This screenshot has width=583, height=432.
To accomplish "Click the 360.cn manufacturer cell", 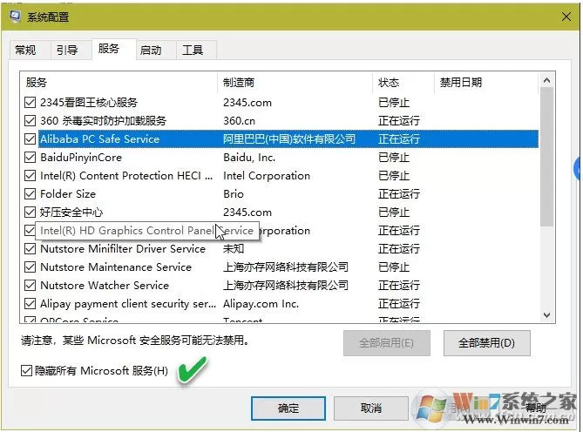I will pos(239,121).
